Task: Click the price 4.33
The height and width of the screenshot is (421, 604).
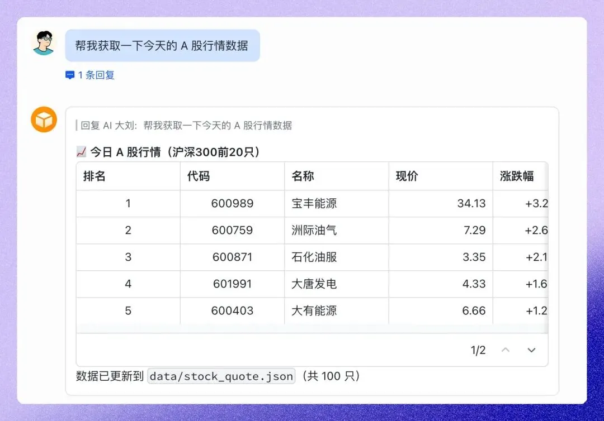Action: [474, 284]
